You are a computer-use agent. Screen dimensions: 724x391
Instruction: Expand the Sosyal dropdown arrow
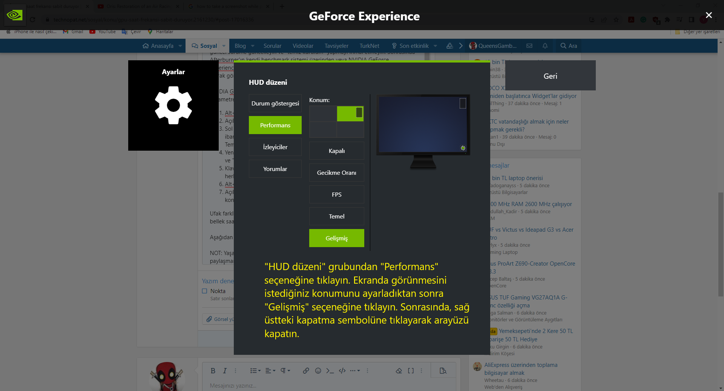[224, 46]
